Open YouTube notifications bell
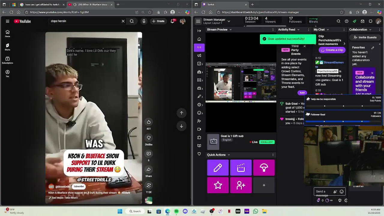 pos(173,21)
